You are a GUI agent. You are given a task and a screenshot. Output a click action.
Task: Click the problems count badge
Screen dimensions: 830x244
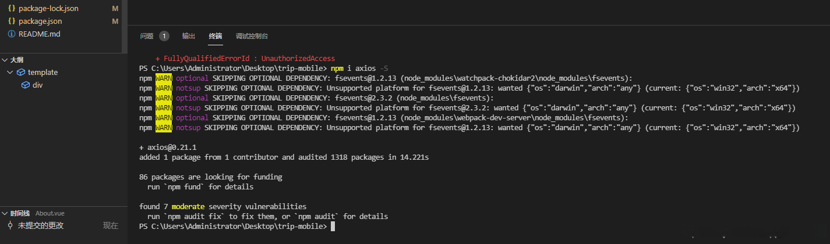coord(164,36)
